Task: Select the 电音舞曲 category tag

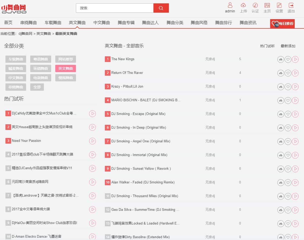Action: pyautogui.click(x=41, y=78)
